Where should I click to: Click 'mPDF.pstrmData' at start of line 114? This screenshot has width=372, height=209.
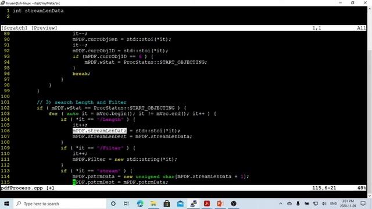94,176
